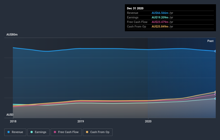The image size is (220, 140).
Task: Click the AU$19.209m earnings value
Action: click(160, 17)
